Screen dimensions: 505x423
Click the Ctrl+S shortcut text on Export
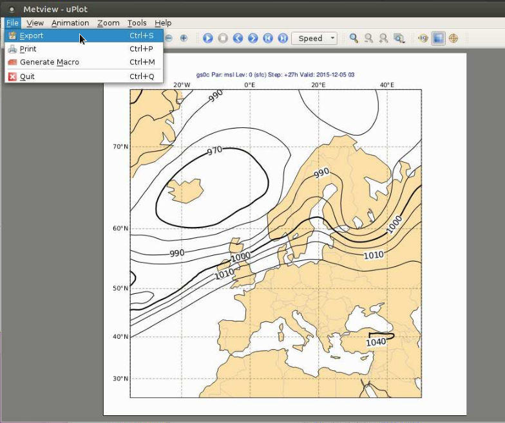coord(142,36)
